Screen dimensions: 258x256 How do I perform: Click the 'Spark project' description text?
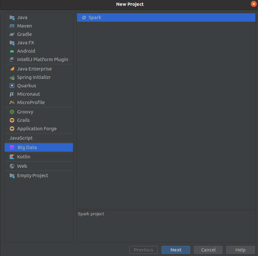(91, 214)
